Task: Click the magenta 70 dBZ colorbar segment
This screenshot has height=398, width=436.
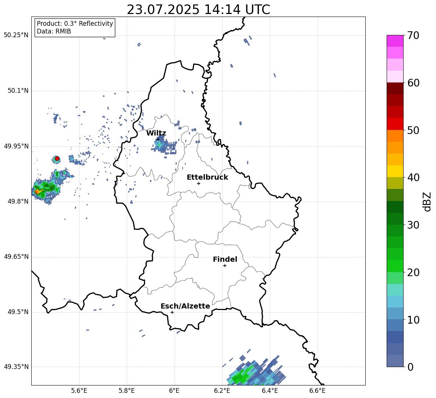Action: pos(395,41)
